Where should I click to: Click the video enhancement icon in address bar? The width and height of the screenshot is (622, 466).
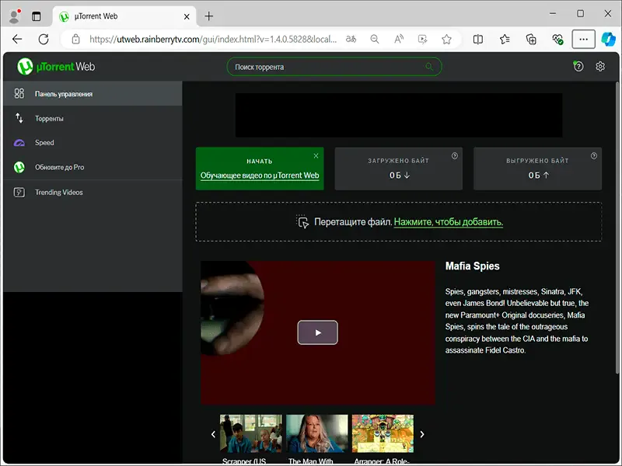pyautogui.click(x=422, y=39)
